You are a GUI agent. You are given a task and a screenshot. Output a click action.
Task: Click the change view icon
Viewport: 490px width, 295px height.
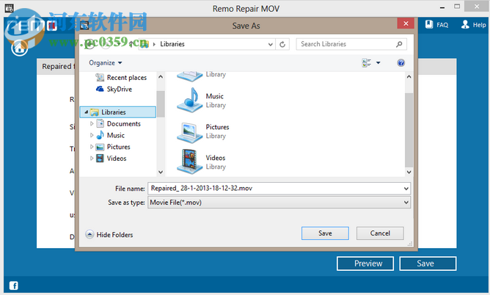366,63
